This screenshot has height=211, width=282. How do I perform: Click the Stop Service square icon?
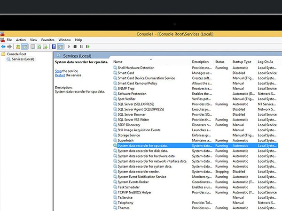(75, 46)
